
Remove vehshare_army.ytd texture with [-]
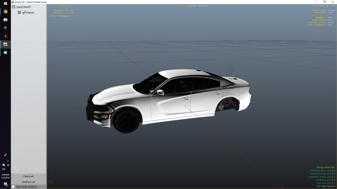tap(333, 174)
